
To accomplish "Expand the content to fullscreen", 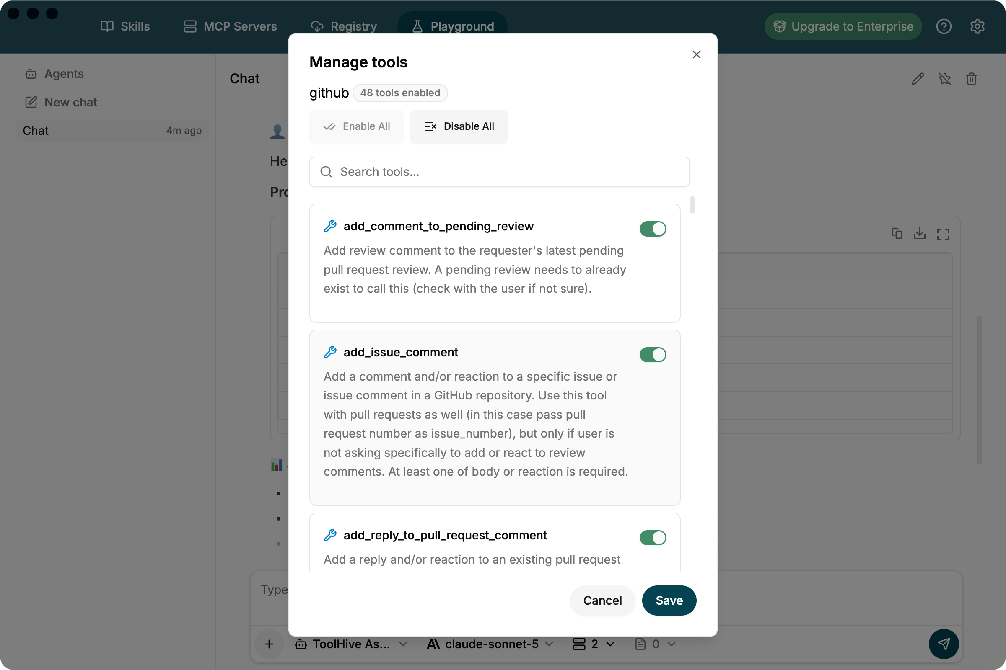I will (x=943, y=234).
